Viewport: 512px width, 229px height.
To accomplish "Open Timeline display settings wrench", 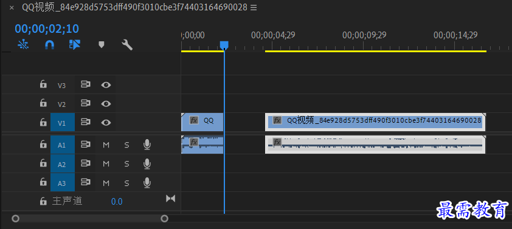I will (x=127, y=45).
